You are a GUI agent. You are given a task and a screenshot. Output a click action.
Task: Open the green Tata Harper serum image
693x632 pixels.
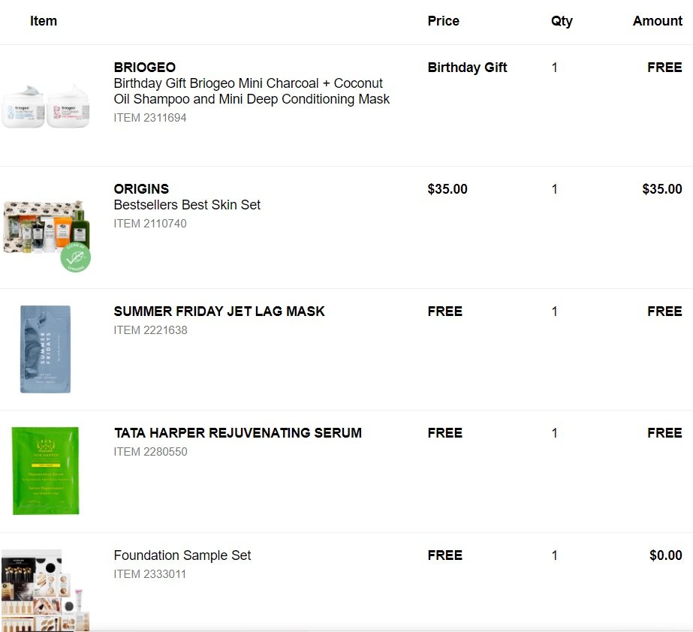(x=45, y=471)
